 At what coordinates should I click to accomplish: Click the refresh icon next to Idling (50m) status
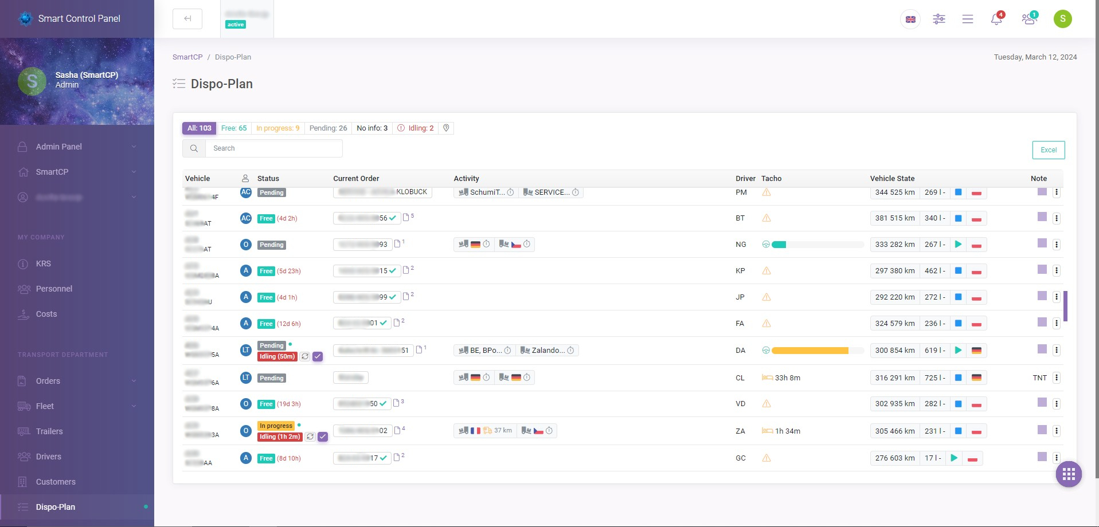305,356
